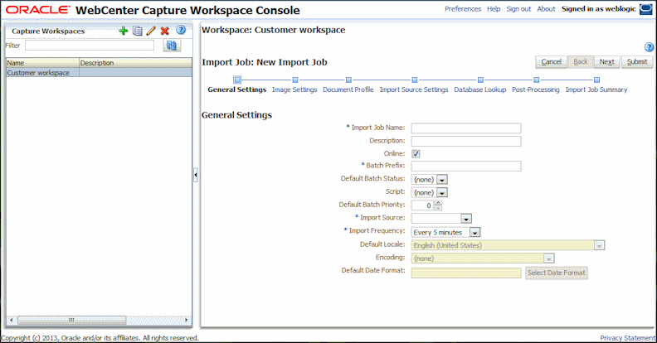The height and width of the screenshot is (343, 657).
Task: Go to the Post-Processing step
Action: tap(536, 89)
